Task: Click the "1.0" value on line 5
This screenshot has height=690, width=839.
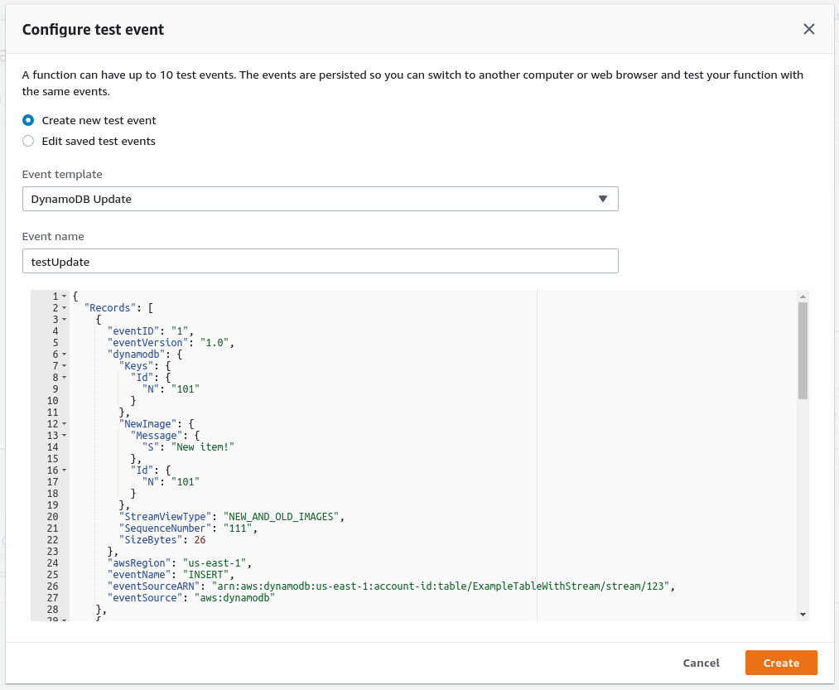Action: coord(215,343)
